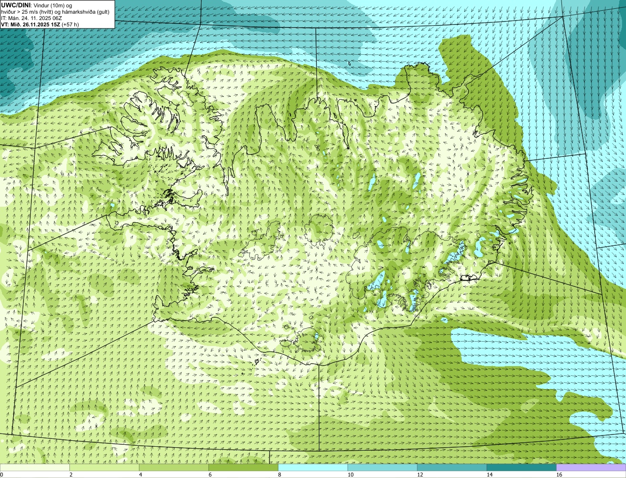Viewport: 626px width, 478px height.
Task: Click the legend tick label '6'
Action: click(210, 475)
